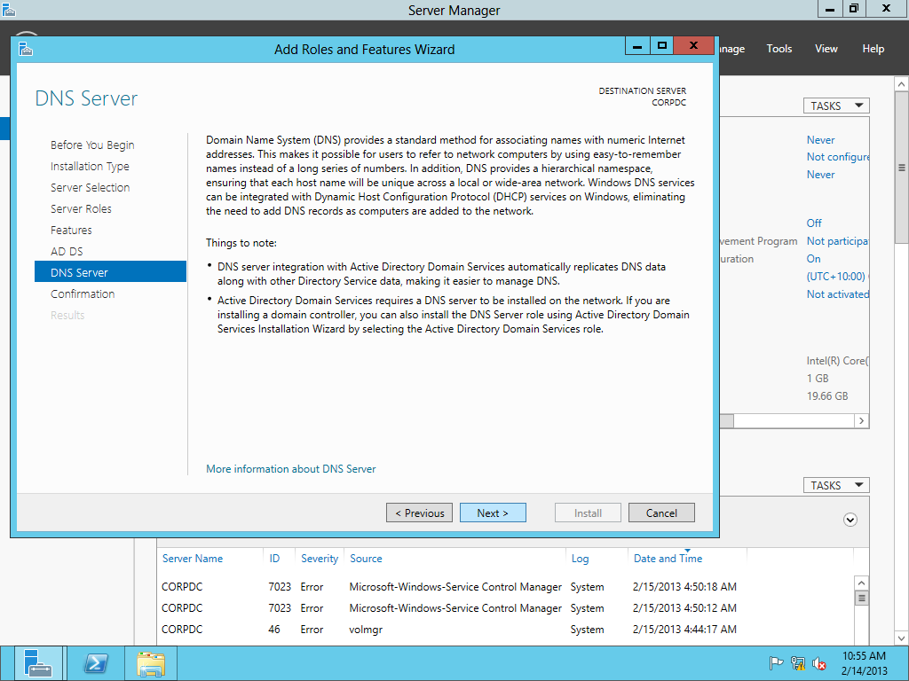
Task: Open the View menu
Action: click(x=826, y=49)
